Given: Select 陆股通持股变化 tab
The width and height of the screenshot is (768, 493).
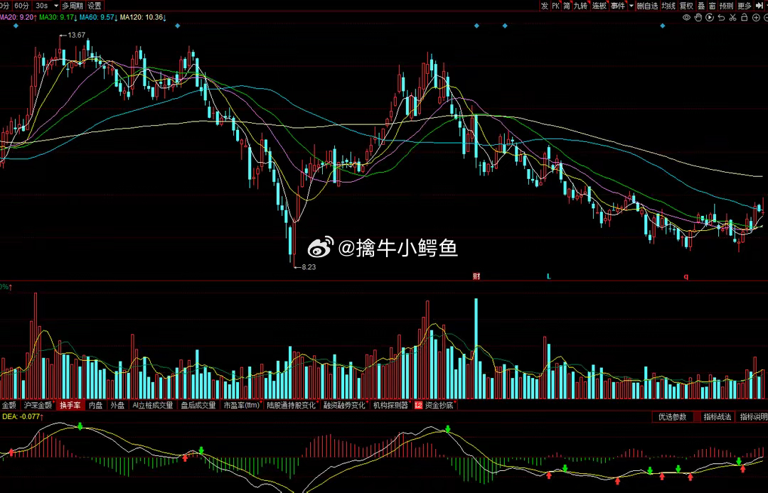Looking at the screenshot, I should (x=292, y=405).
